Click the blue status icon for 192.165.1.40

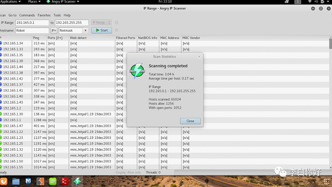(1, 96)
